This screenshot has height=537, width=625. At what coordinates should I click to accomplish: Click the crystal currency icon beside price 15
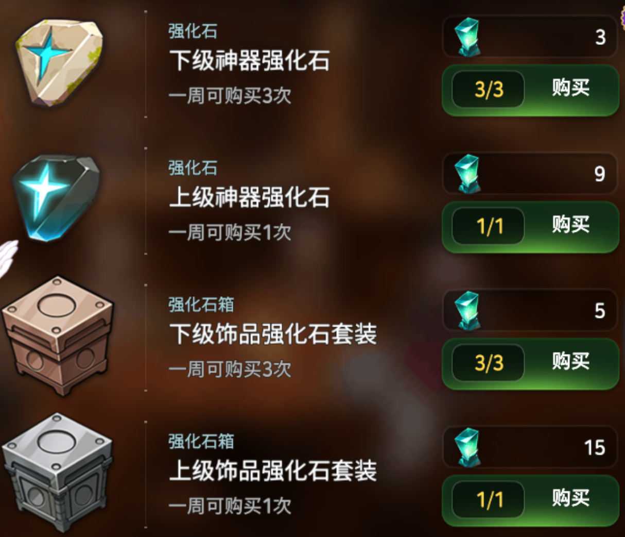coord(467,447)
